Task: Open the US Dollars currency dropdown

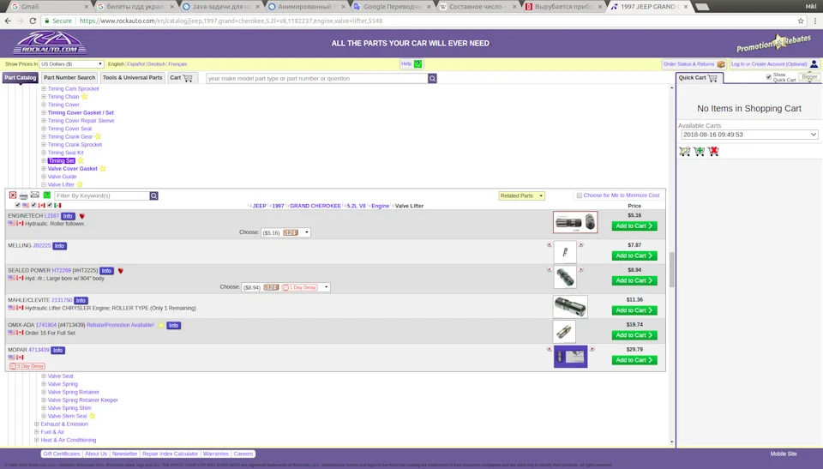Action: (71, 64)
